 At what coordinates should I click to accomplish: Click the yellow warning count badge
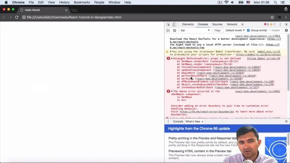pos(272,24)
